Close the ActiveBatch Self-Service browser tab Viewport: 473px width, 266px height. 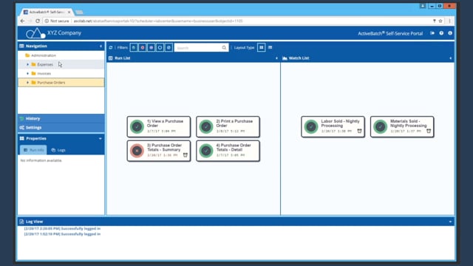(x=69, y=12)
